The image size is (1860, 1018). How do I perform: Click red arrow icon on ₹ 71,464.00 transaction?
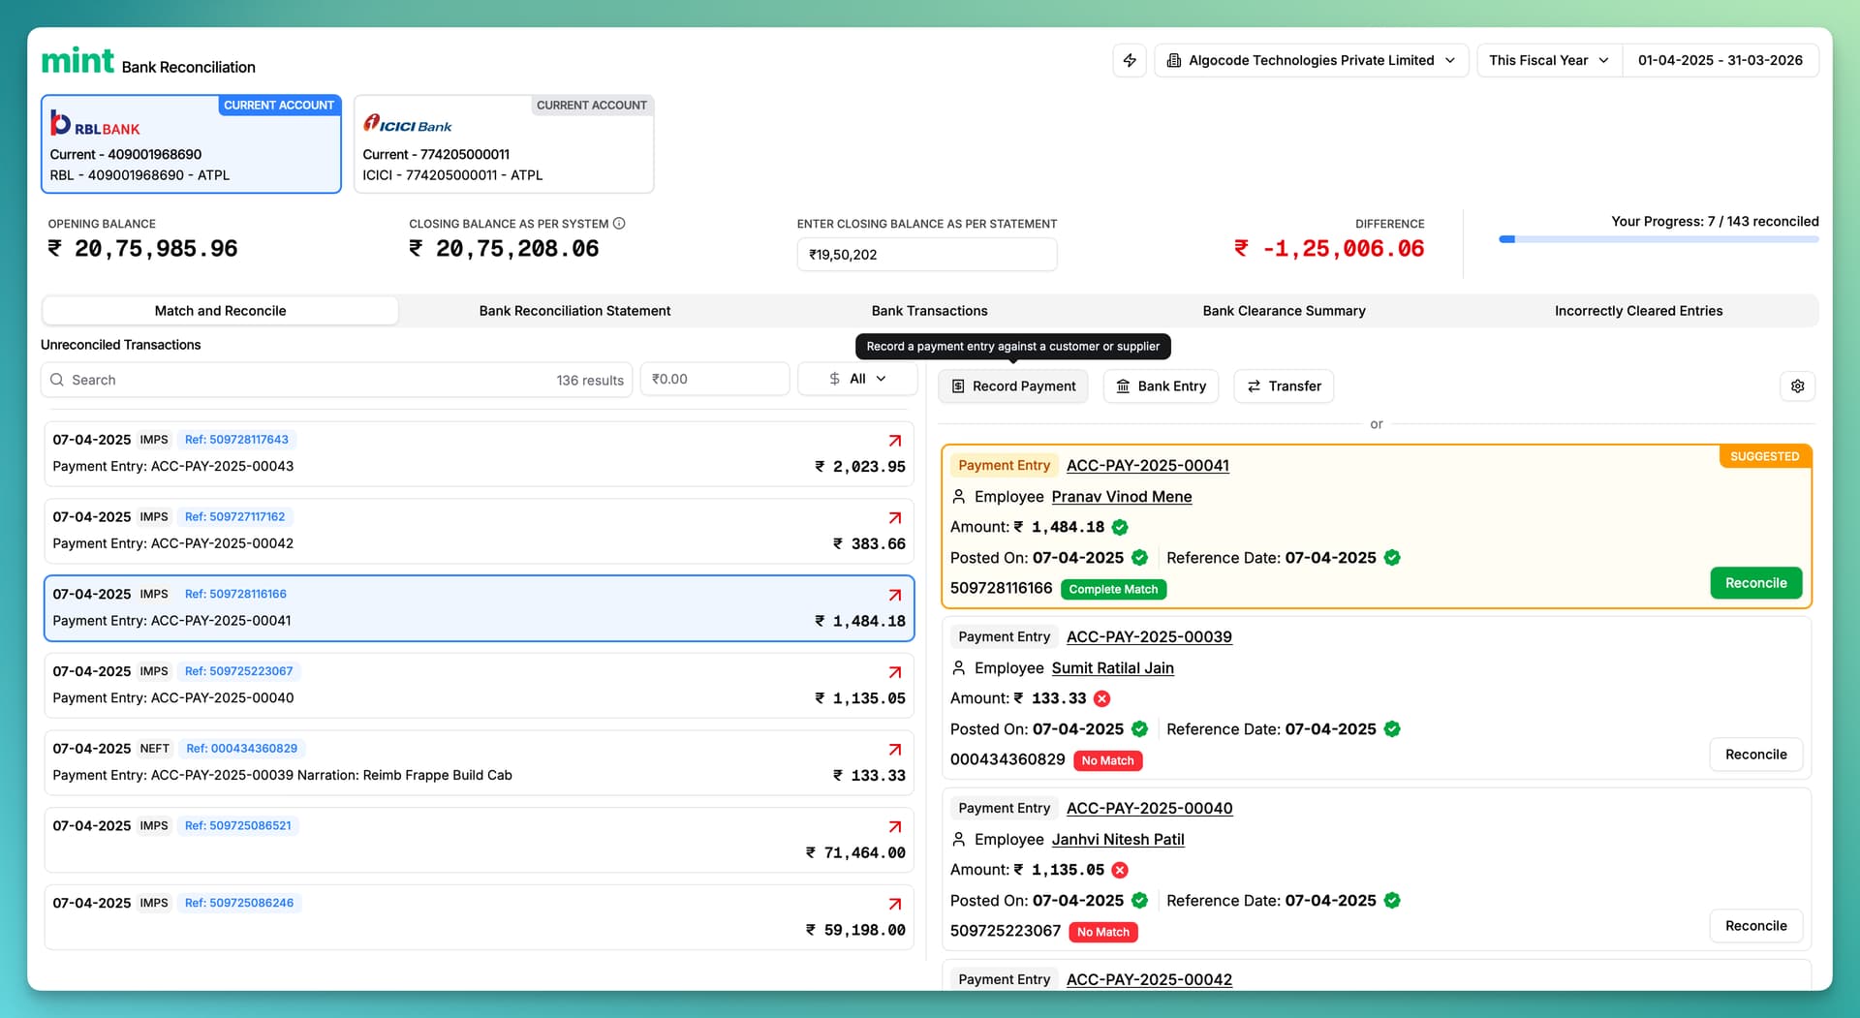point(895,827)
